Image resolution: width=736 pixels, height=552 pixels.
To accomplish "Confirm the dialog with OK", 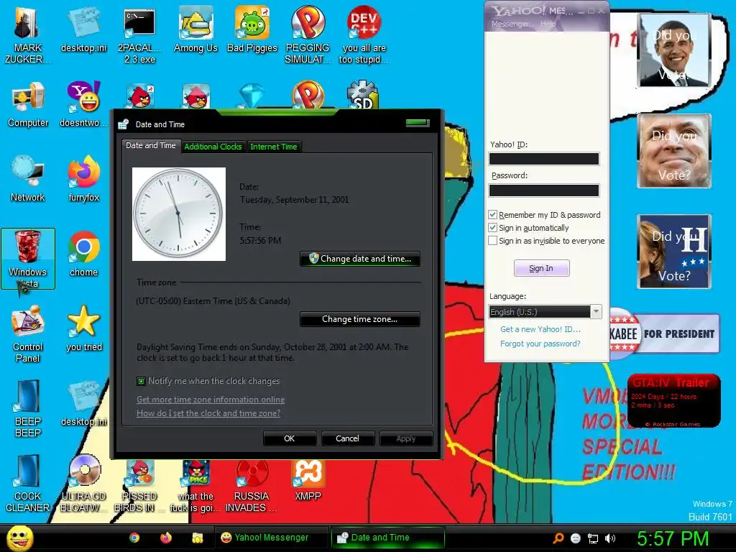I will pos(290,438).
